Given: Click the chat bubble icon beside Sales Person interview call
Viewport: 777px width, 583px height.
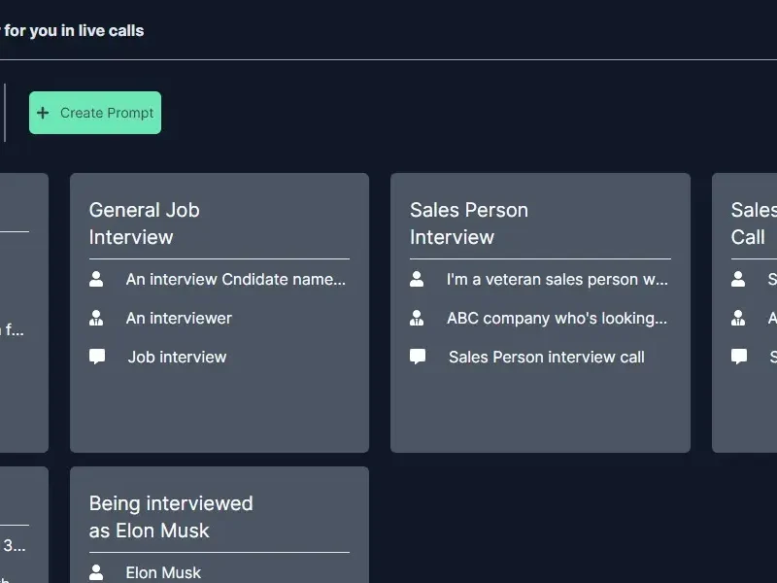Looking at the screenshot, I should (418, 357).
